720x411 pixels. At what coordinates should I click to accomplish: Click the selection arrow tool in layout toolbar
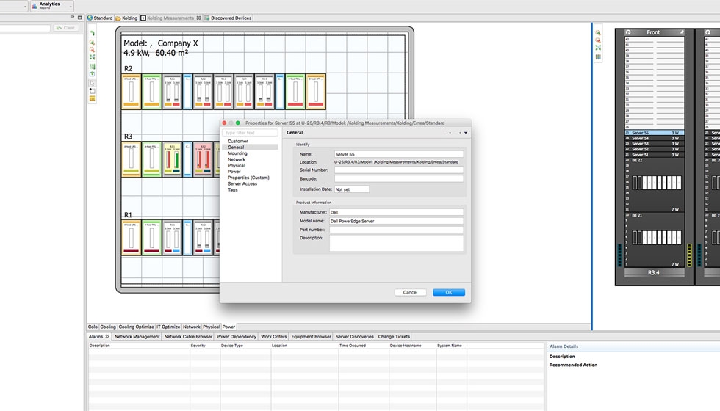(92, 83)
